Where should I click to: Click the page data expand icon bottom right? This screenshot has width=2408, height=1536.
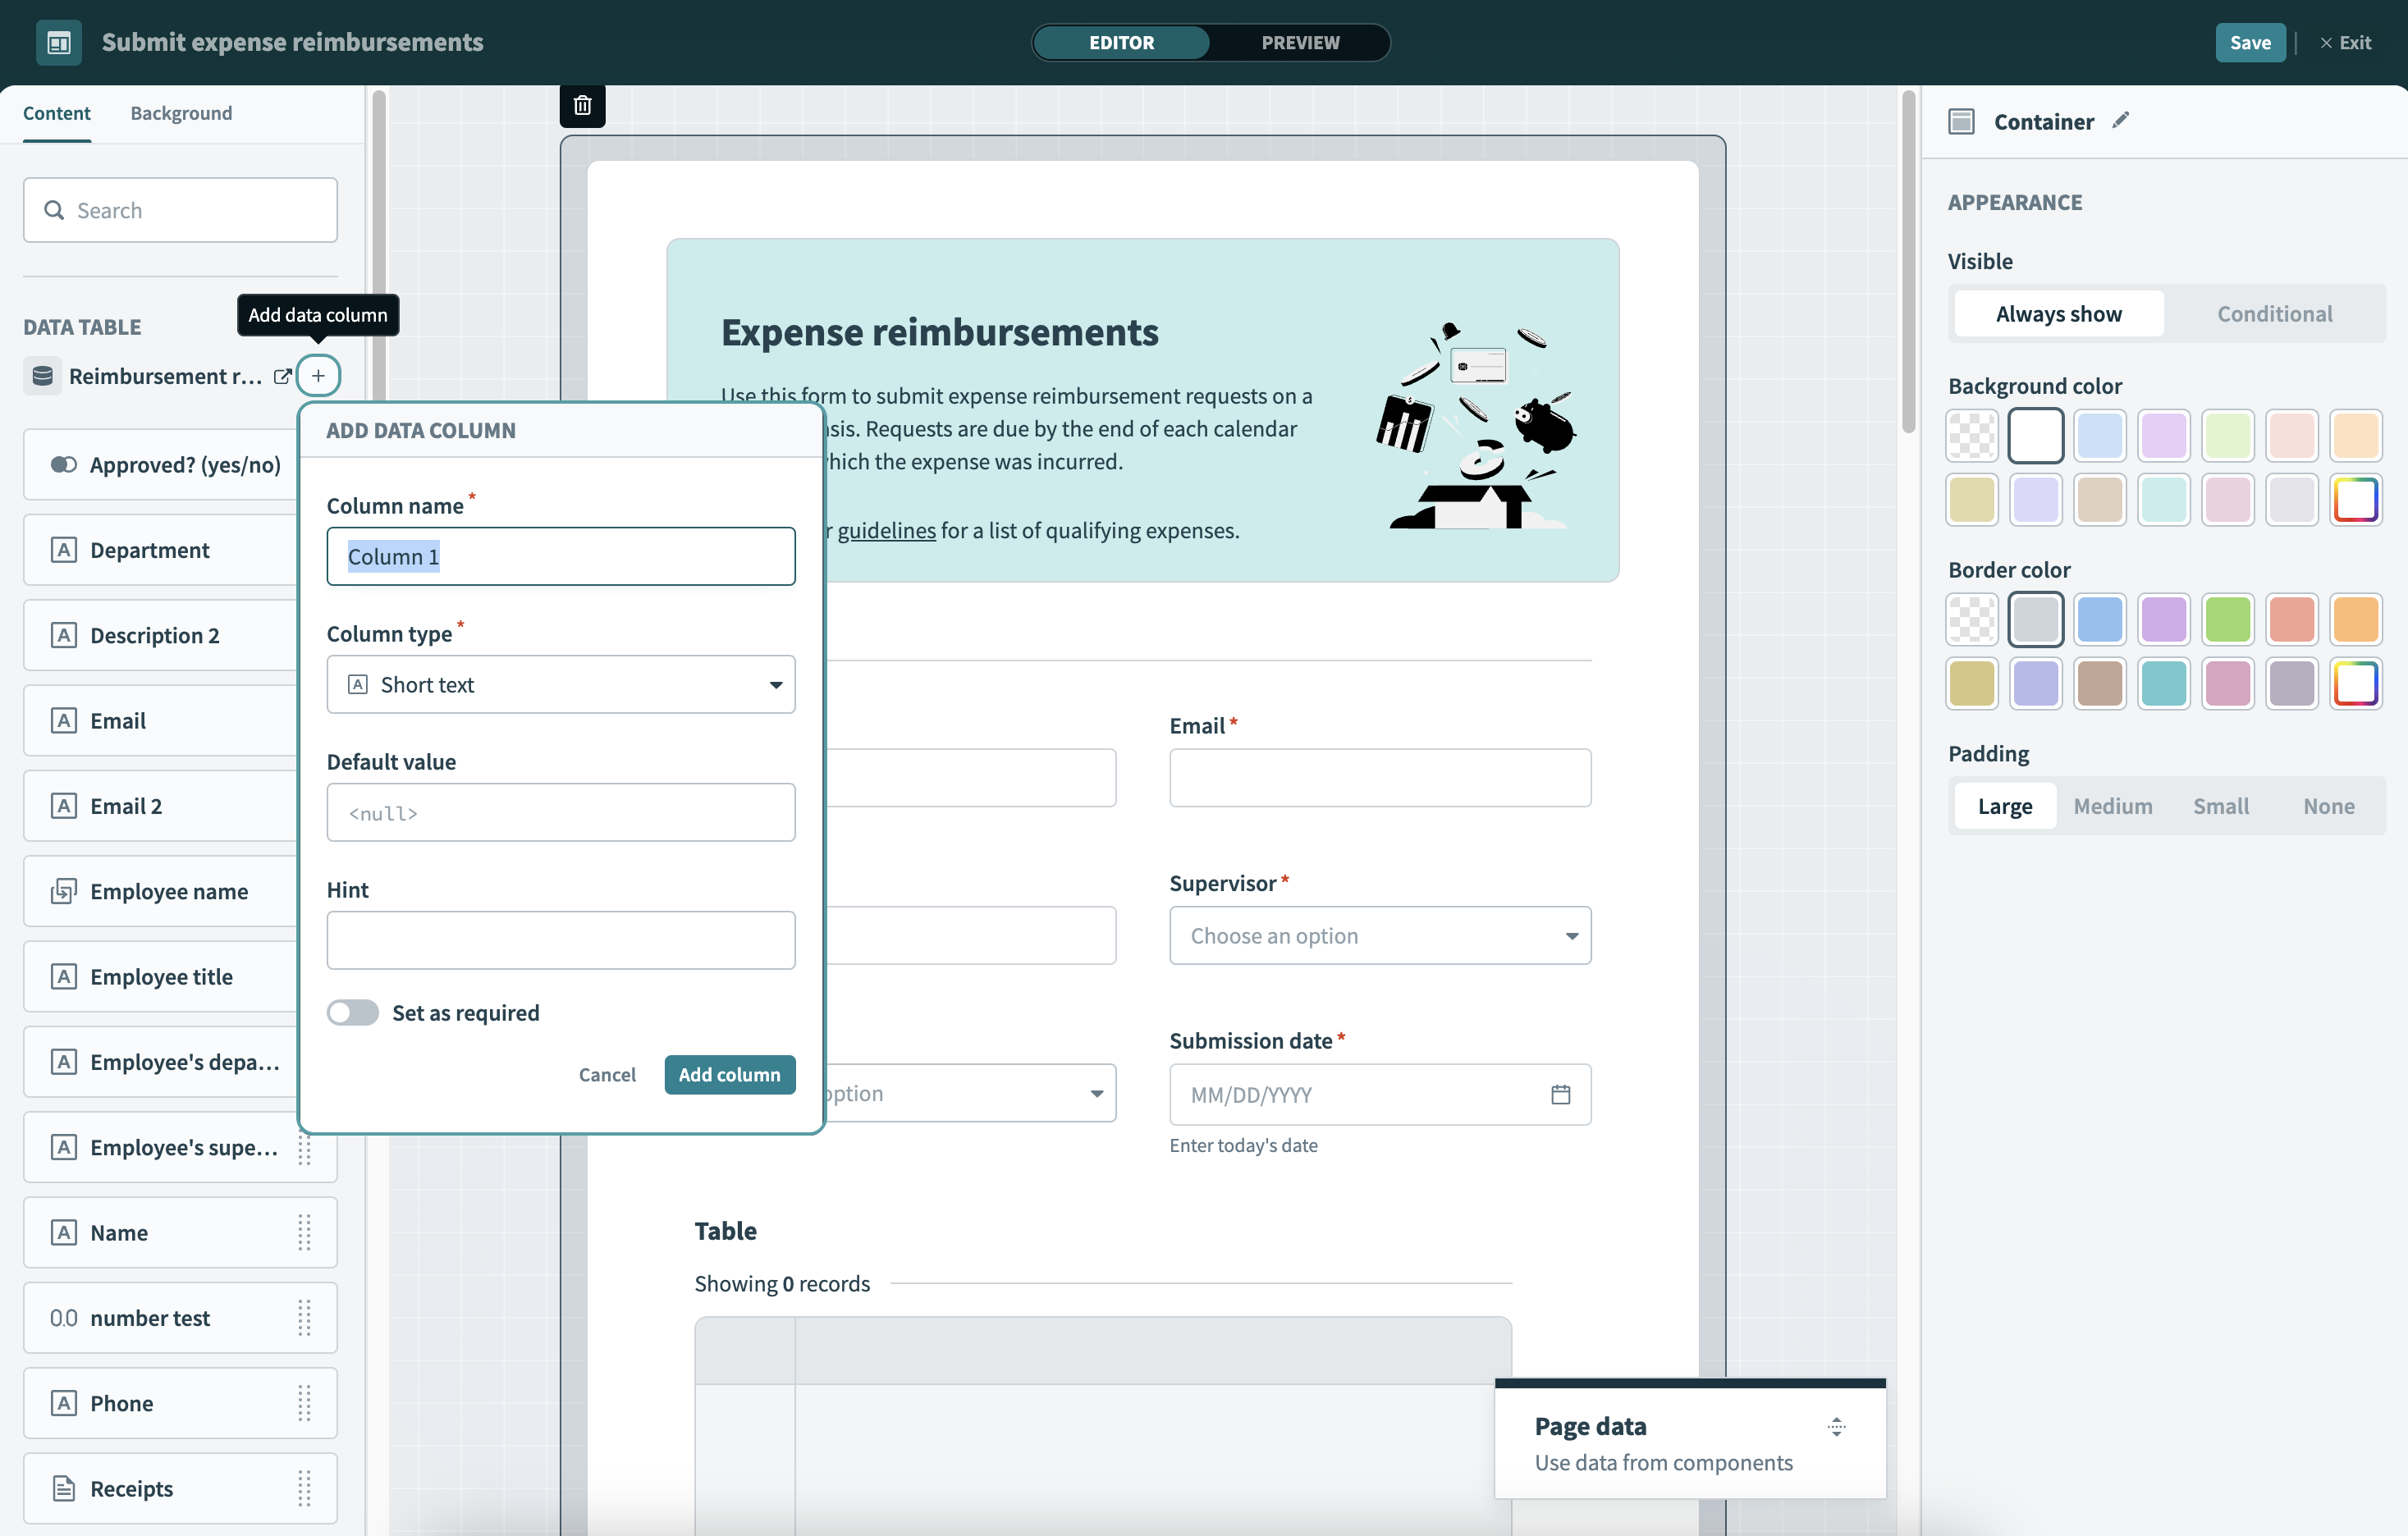pos(1838,1425)
